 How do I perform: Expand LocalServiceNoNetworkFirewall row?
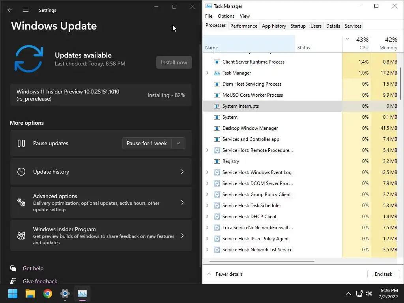click(x=208, y=228)
